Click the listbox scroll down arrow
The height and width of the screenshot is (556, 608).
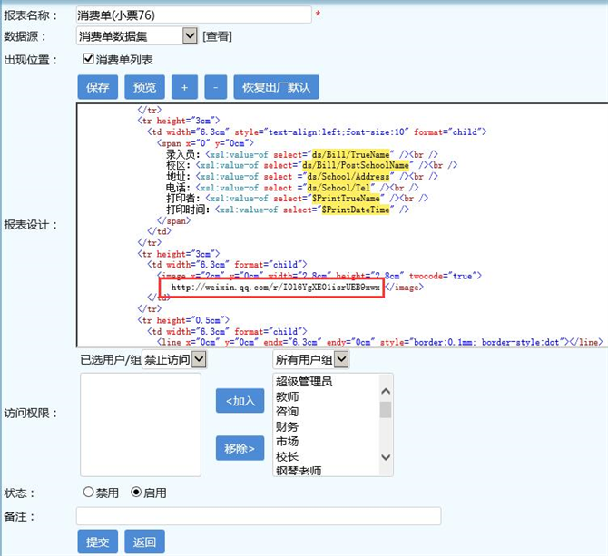386,457
